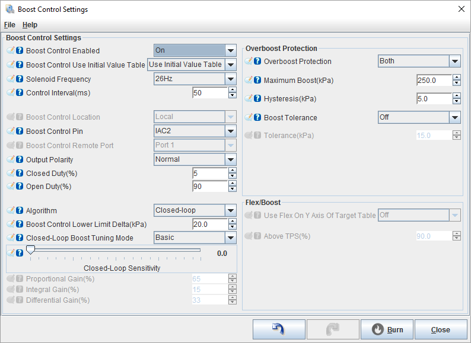The image size is (471, 343).
Task: Click the Closed-Loop Sensitivity slider handle
Action: click(30, 251)
